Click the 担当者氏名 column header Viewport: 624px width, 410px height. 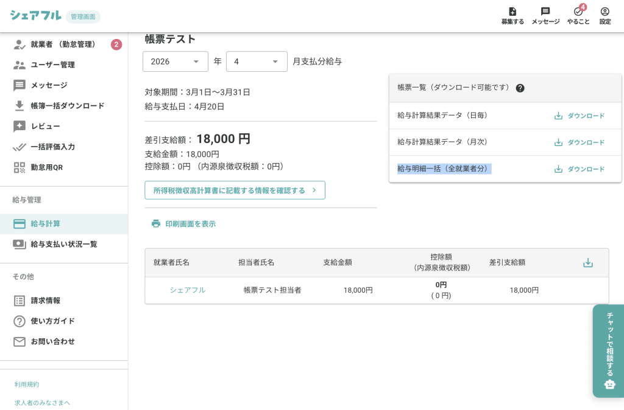257,262
